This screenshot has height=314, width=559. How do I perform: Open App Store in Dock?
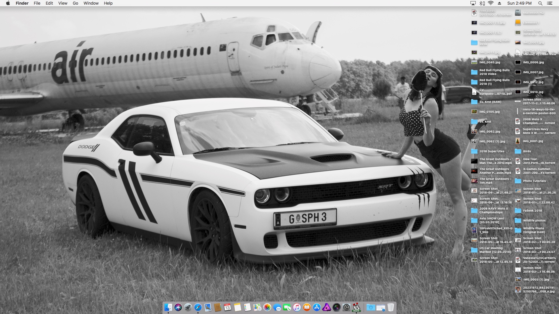coord(317,307)
